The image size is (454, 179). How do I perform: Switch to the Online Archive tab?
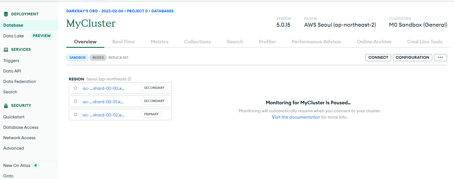374,42
